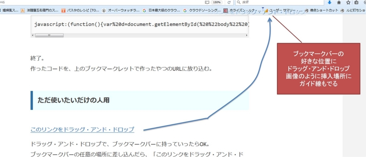
Task: Click left arrow of code scrollbar
Action: (x=33, y=35)
